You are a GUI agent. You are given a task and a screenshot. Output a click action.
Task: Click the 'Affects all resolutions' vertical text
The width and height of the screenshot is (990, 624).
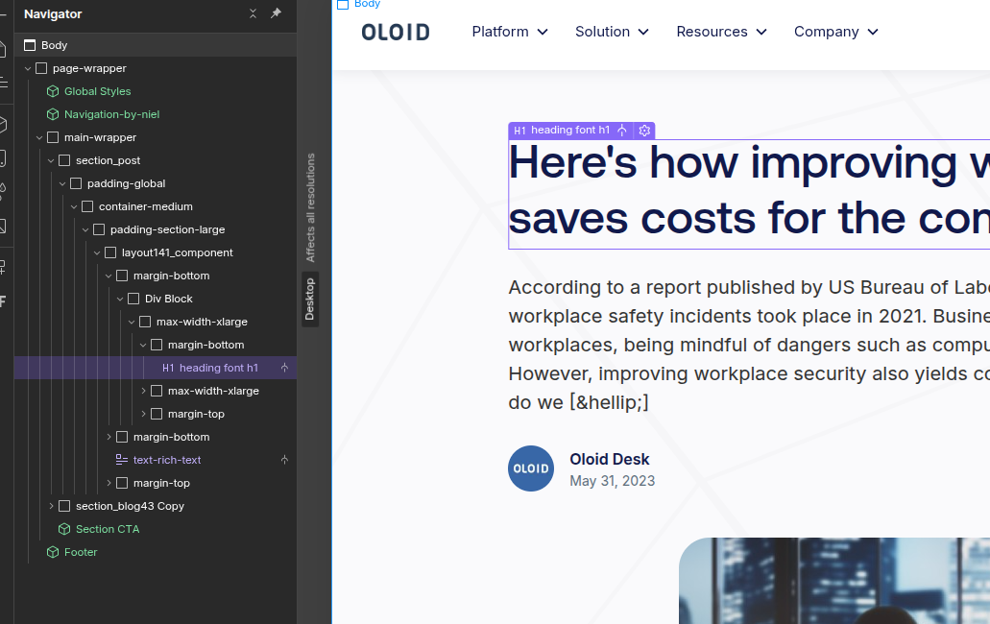(x=310, y=207)
